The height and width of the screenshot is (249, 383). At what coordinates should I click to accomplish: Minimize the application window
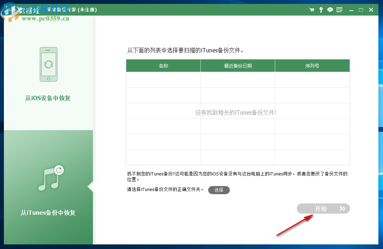tap(351, 10)
